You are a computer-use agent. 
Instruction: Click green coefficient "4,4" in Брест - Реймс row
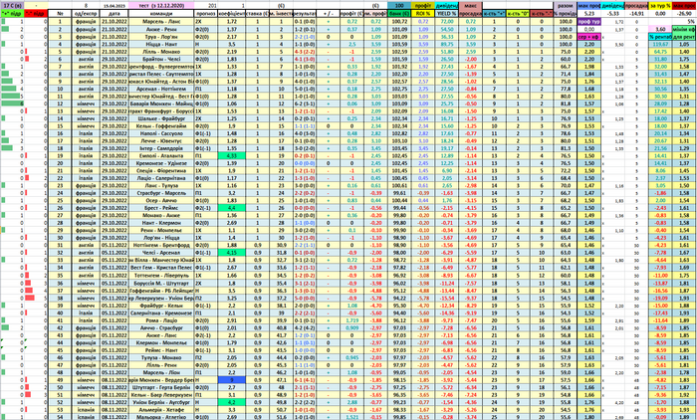pos(232,208)
